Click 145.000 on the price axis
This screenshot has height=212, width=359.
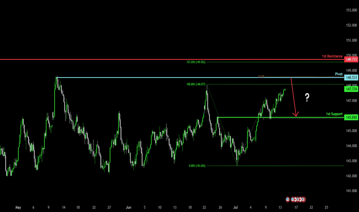coord(351,131)
